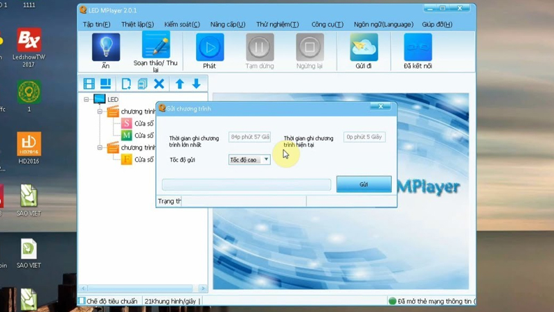
Task: Minimize the LED MPlayer window
Action: click(430, 8)
